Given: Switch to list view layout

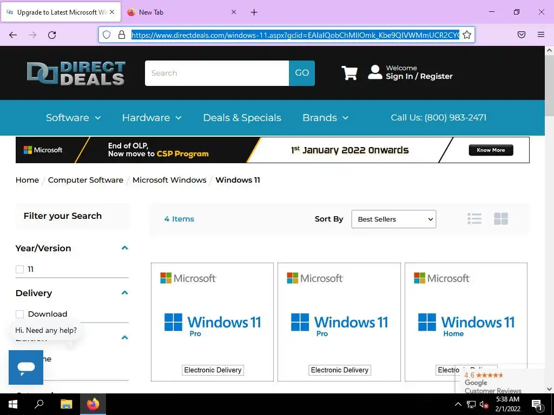Looking at the screenshot, I should pos(474,219).
